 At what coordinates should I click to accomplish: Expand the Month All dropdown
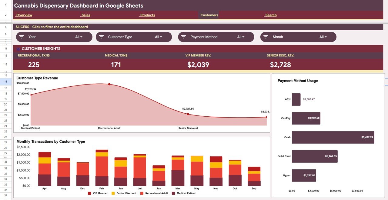(x=323, y=37)
